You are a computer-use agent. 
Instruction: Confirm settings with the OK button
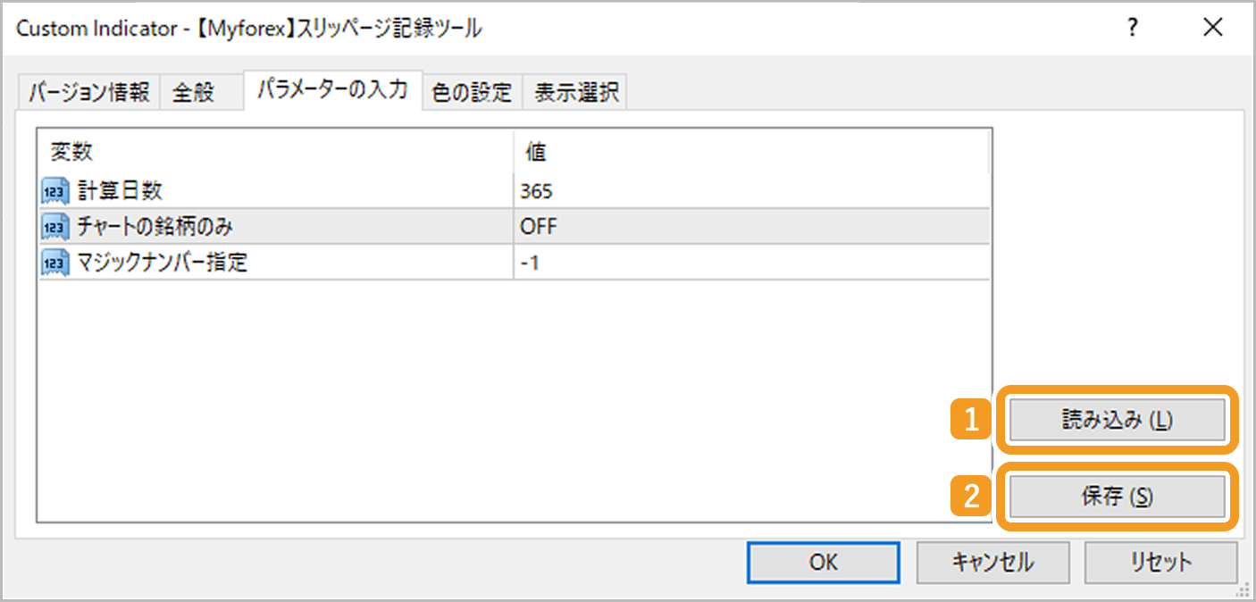click(823, 562)
